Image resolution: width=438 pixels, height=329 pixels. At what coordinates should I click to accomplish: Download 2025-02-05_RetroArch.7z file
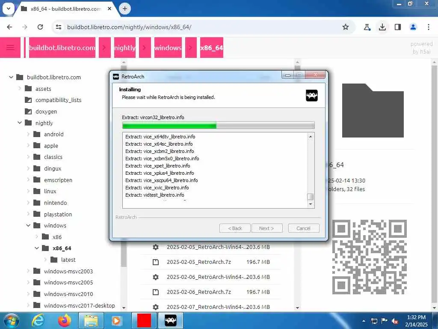point(211,262)
